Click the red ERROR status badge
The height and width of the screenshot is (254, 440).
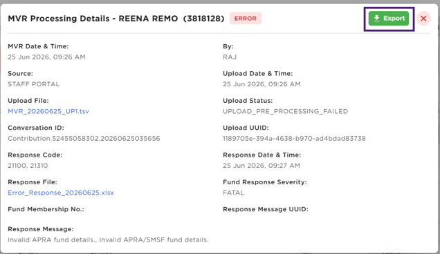246,19
